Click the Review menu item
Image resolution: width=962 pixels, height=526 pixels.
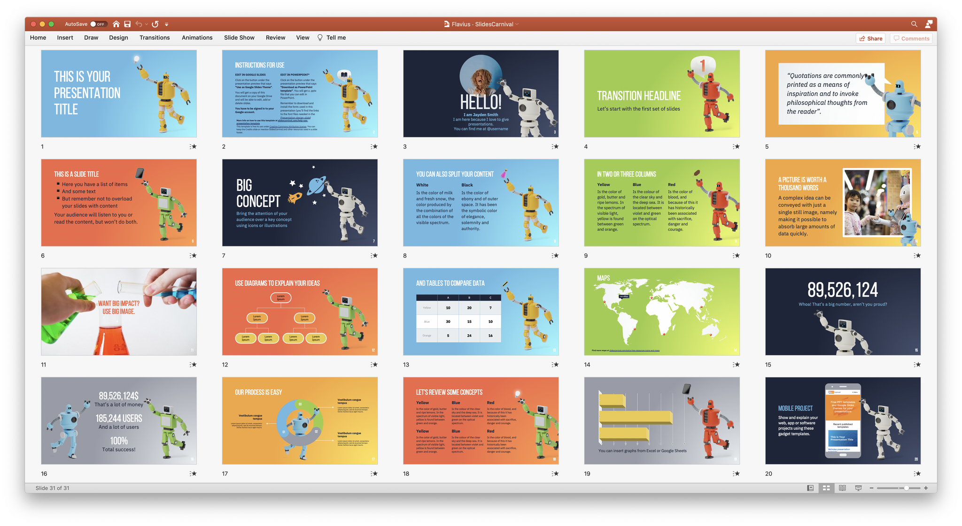pyautogui.click(x=275, y=38)
